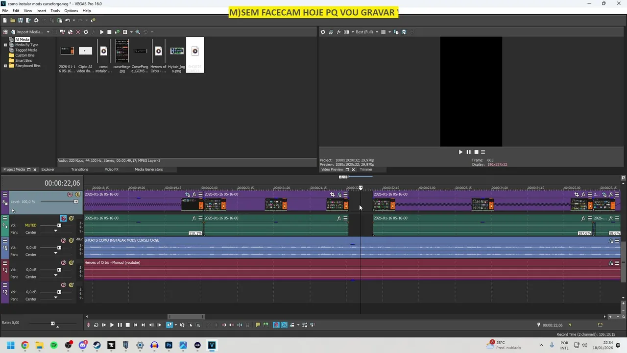This screenshot has height=353, width=627.
Task: Open the Trimmer tab
Action: (366, 169)
